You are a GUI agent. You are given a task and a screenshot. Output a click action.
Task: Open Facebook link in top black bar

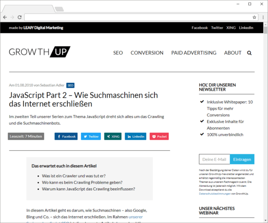(200, 27)
